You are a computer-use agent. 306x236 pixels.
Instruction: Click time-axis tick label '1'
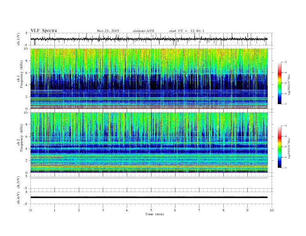54,210
